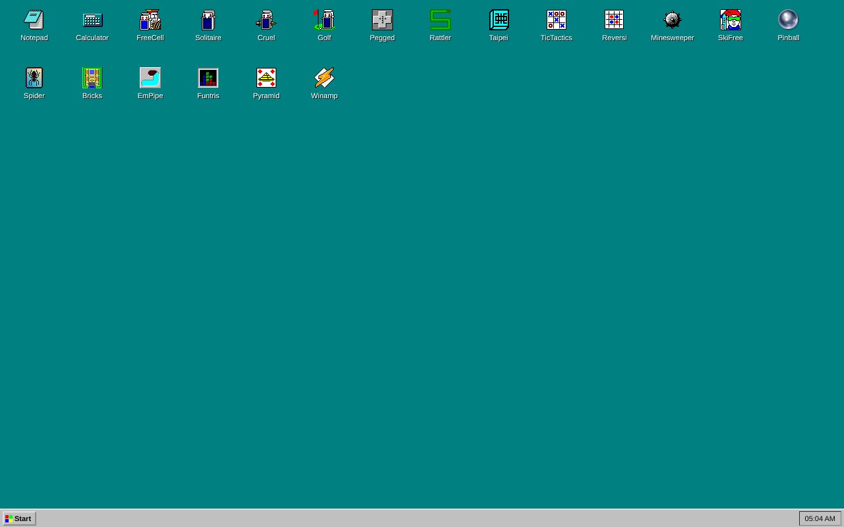The image size is (844, 527).
Task: Select the Notepad desktop icon
Action: 34,20
